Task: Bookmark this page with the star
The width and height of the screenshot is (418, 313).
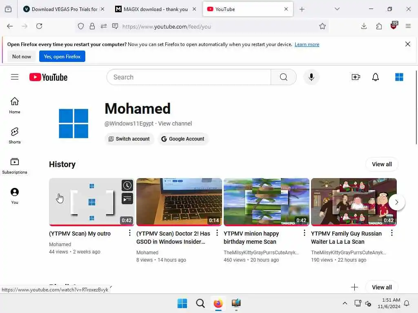Action: tap(322, 26)
